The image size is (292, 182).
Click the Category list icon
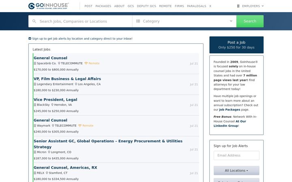point(138,21)
